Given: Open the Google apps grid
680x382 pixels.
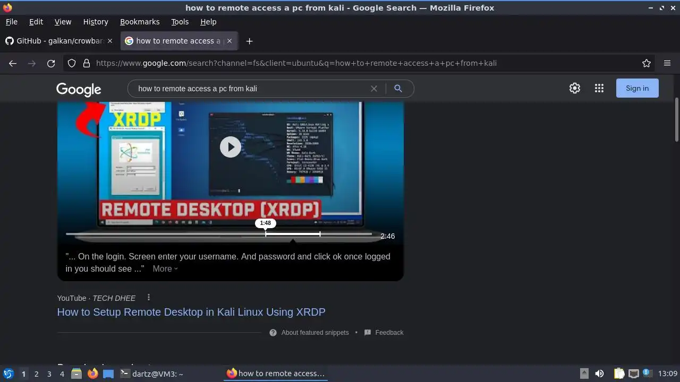Looking at the screenshot, I should 599,88.
